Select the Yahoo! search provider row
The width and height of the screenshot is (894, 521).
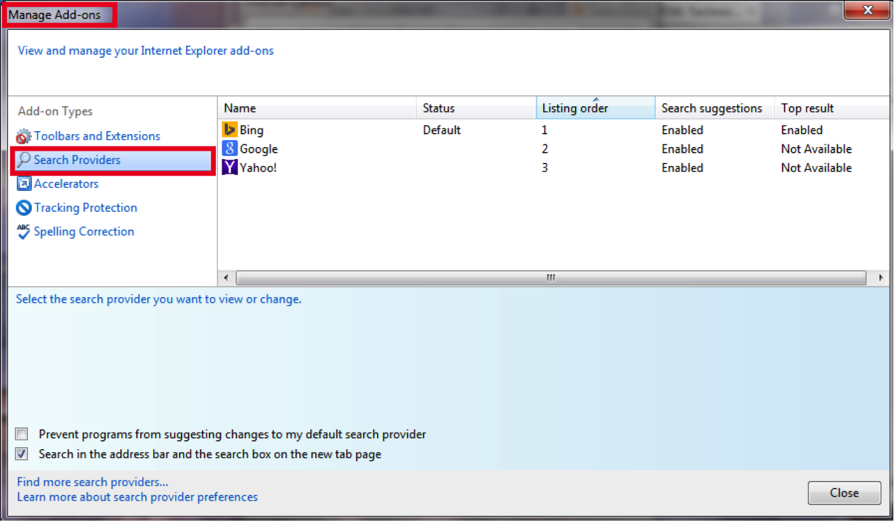pos(553,168)
